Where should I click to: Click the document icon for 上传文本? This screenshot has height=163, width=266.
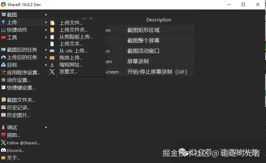52,44
